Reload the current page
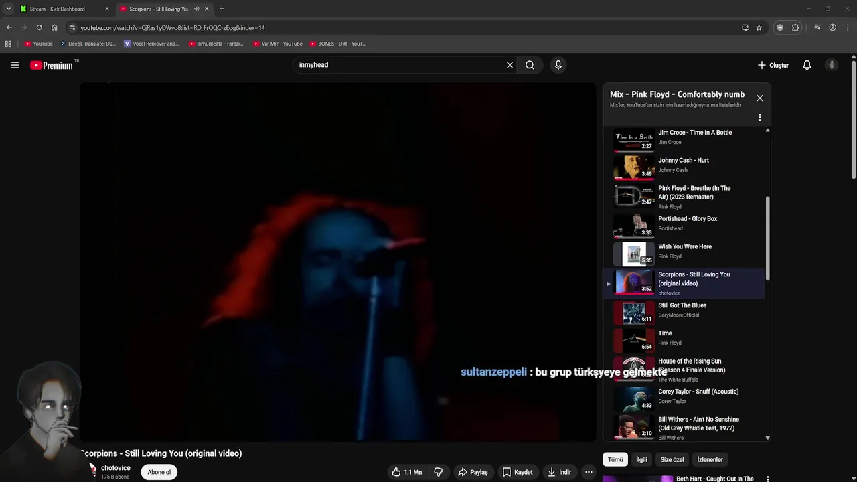The image size is (857, 482). click(x=39, y=27)
